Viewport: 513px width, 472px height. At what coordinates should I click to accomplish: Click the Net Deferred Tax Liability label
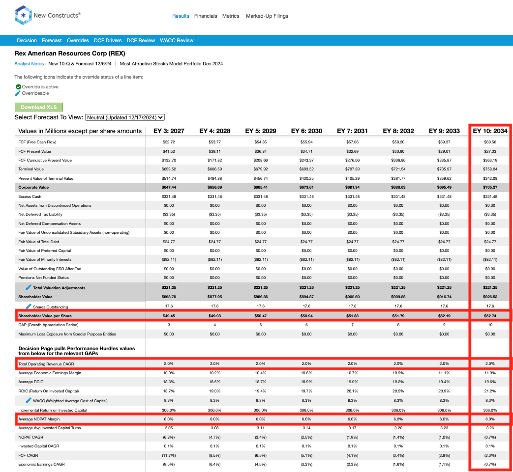[40, 214]
